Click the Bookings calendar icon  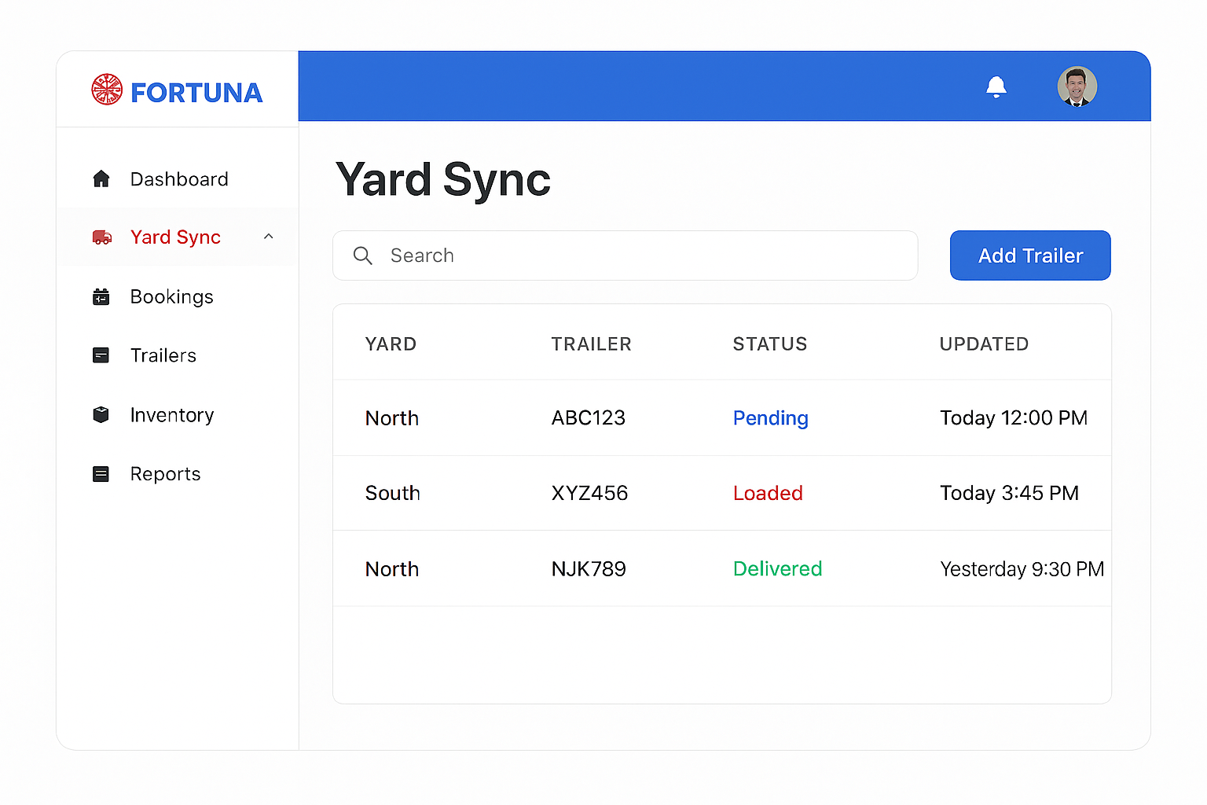point(101,297)
